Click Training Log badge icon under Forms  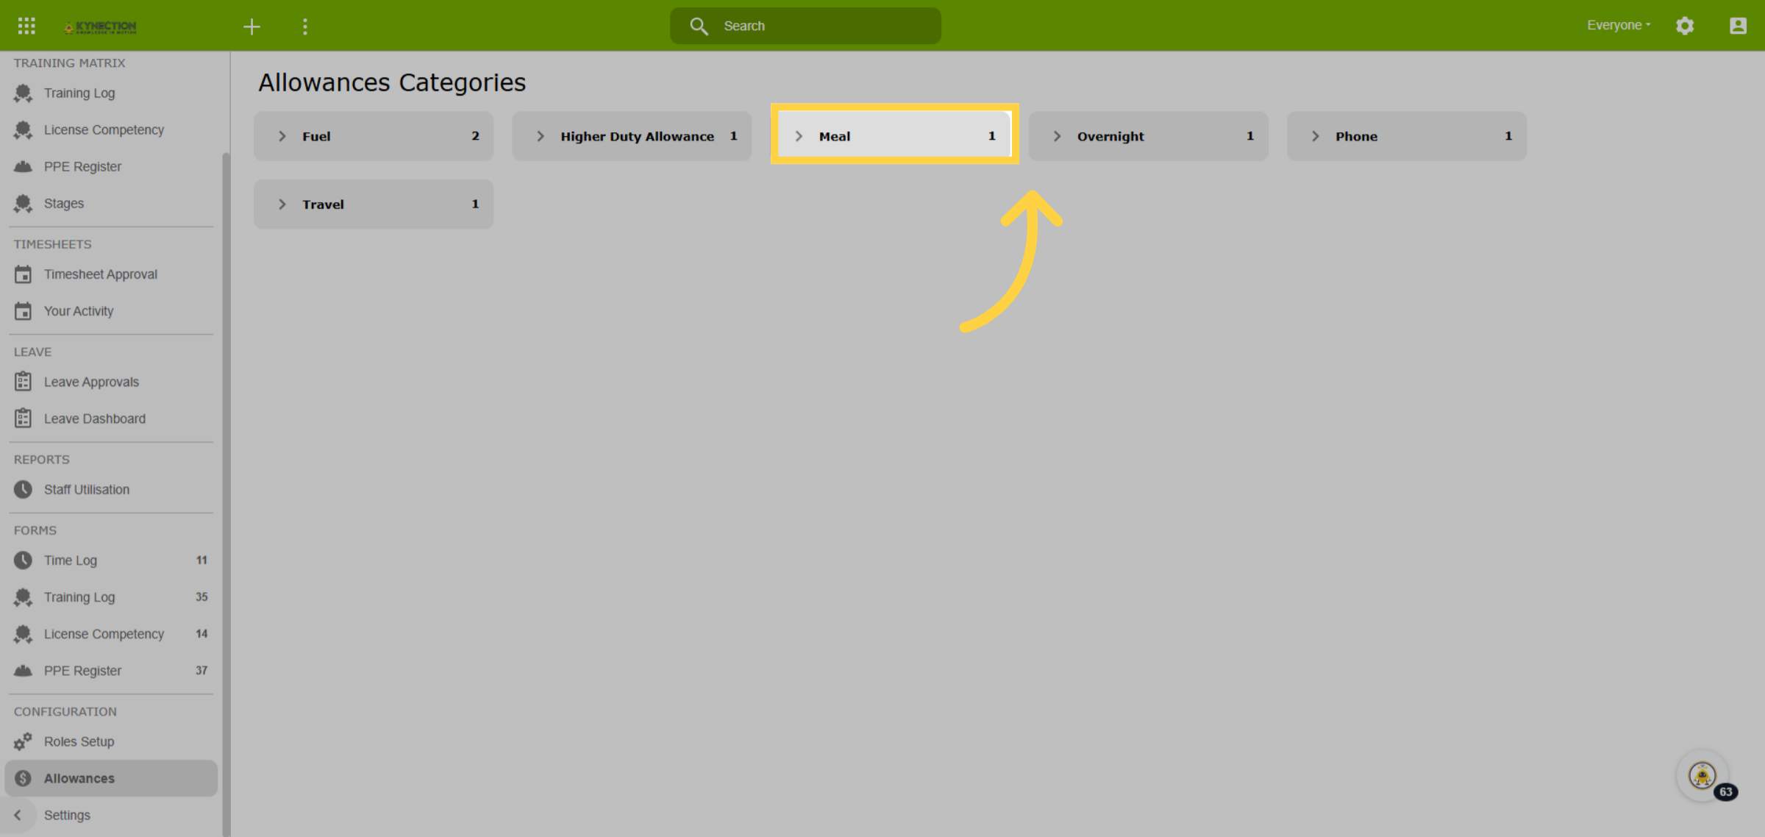23,597
